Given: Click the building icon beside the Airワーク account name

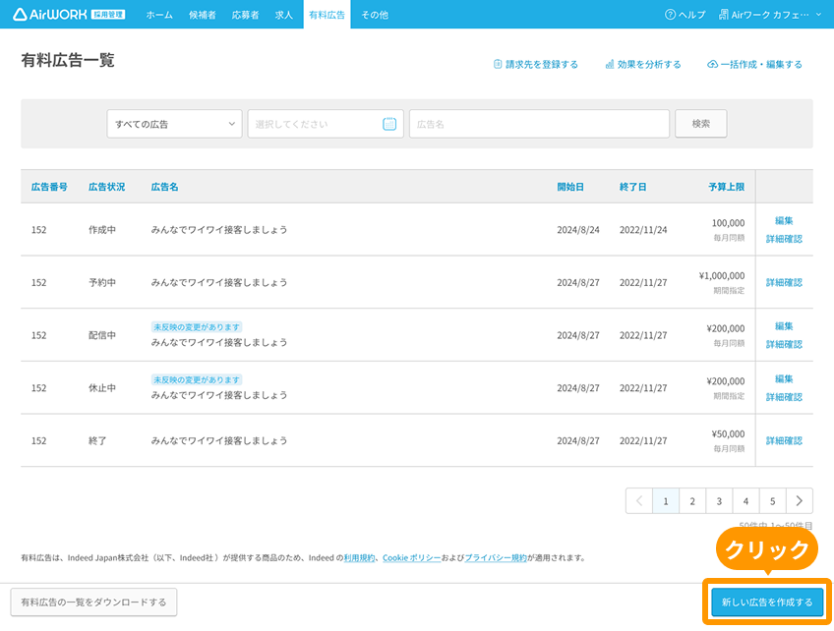Looking at the screenshot, I should point(724,15).
